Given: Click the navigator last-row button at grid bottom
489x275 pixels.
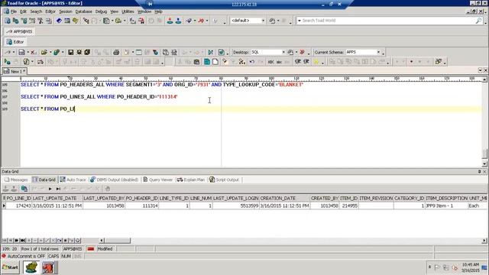Looking at the screenshot, I should pos(22,241).
